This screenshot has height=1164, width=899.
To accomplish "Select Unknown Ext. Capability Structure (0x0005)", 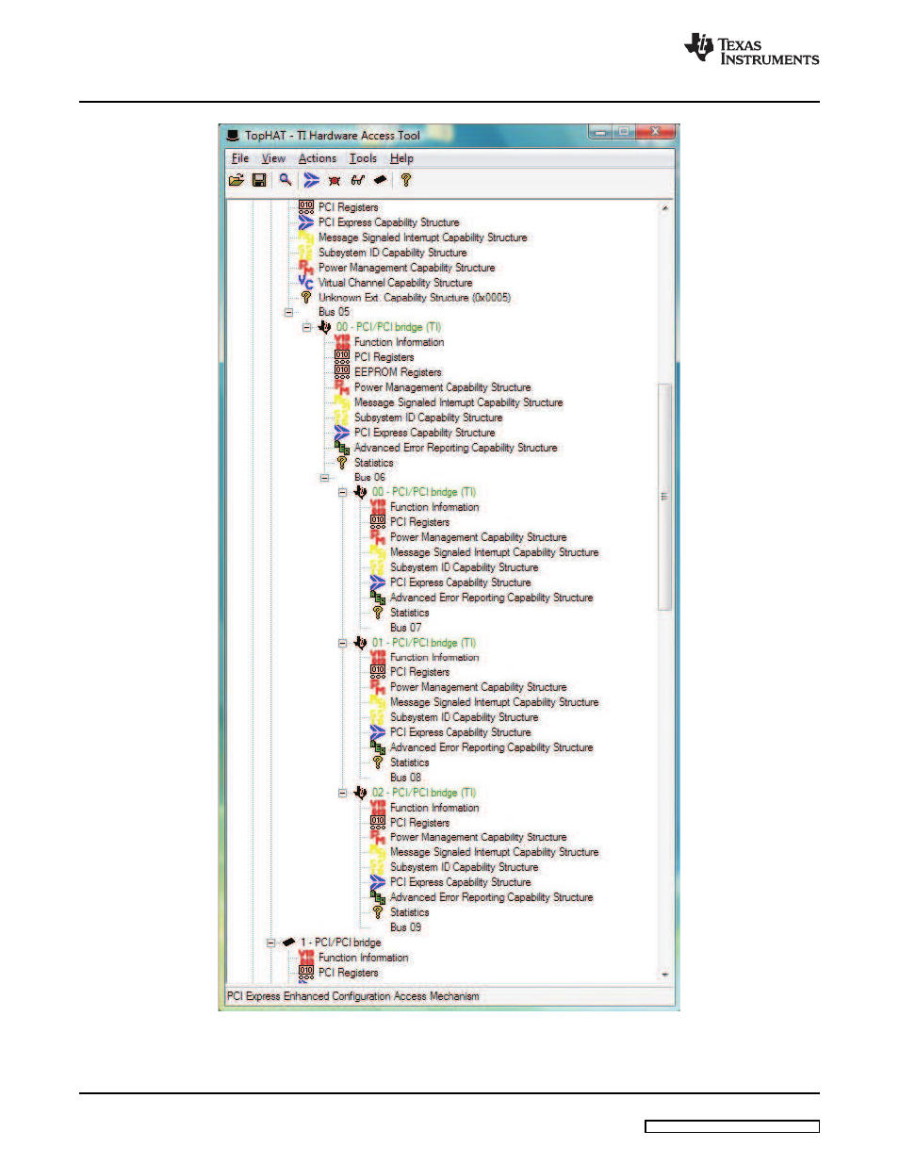I will click(415, 298).
